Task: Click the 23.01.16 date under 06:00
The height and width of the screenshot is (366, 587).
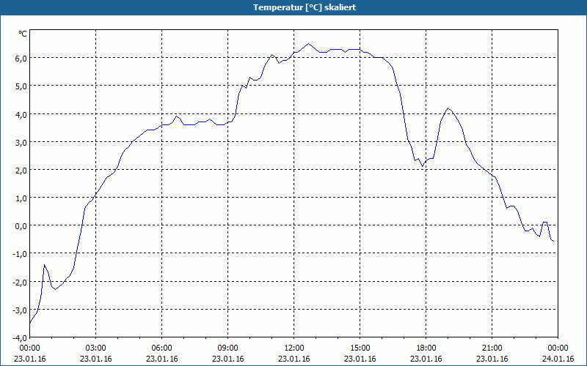Action: [x=161, y=359]
